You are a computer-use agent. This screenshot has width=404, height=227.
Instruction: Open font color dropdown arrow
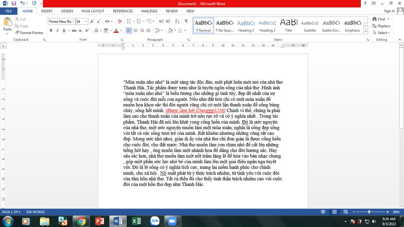point(121,31)
